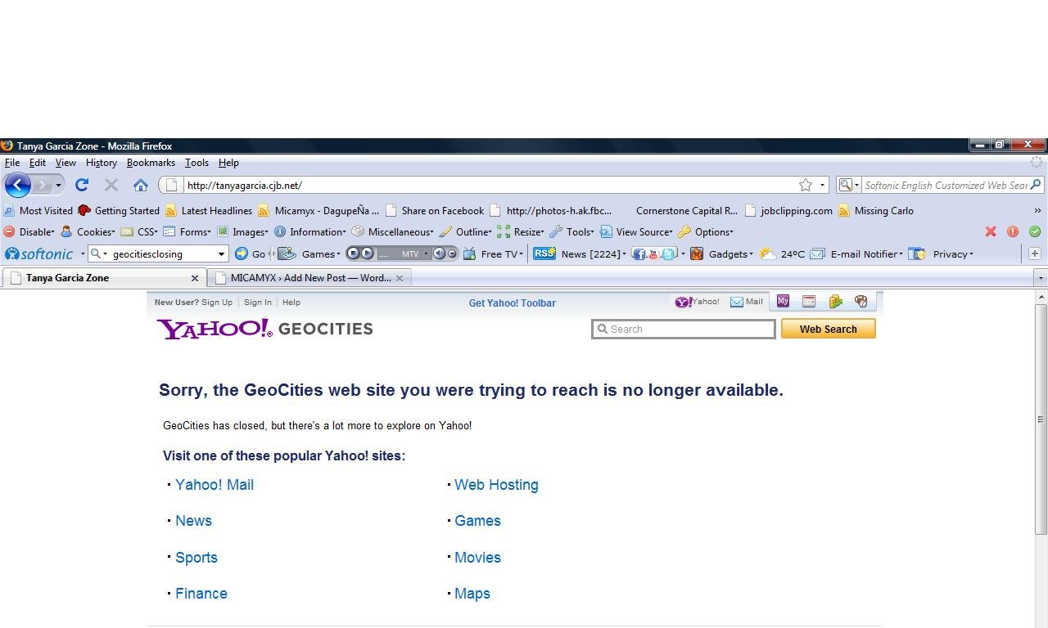Click the radio player stop button
The image size is (1048, 628).
[354, 253]
